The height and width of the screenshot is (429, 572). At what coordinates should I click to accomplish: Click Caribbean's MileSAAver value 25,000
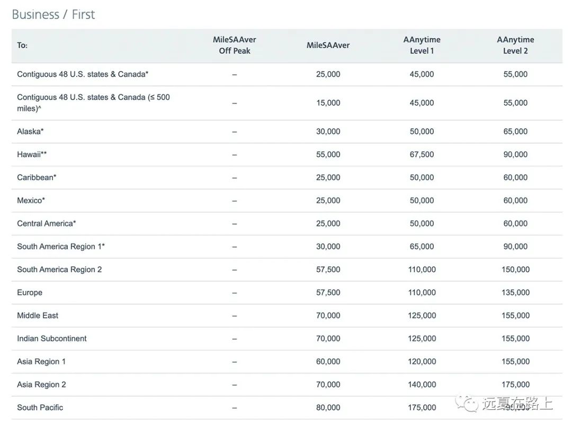click(328, 177)
